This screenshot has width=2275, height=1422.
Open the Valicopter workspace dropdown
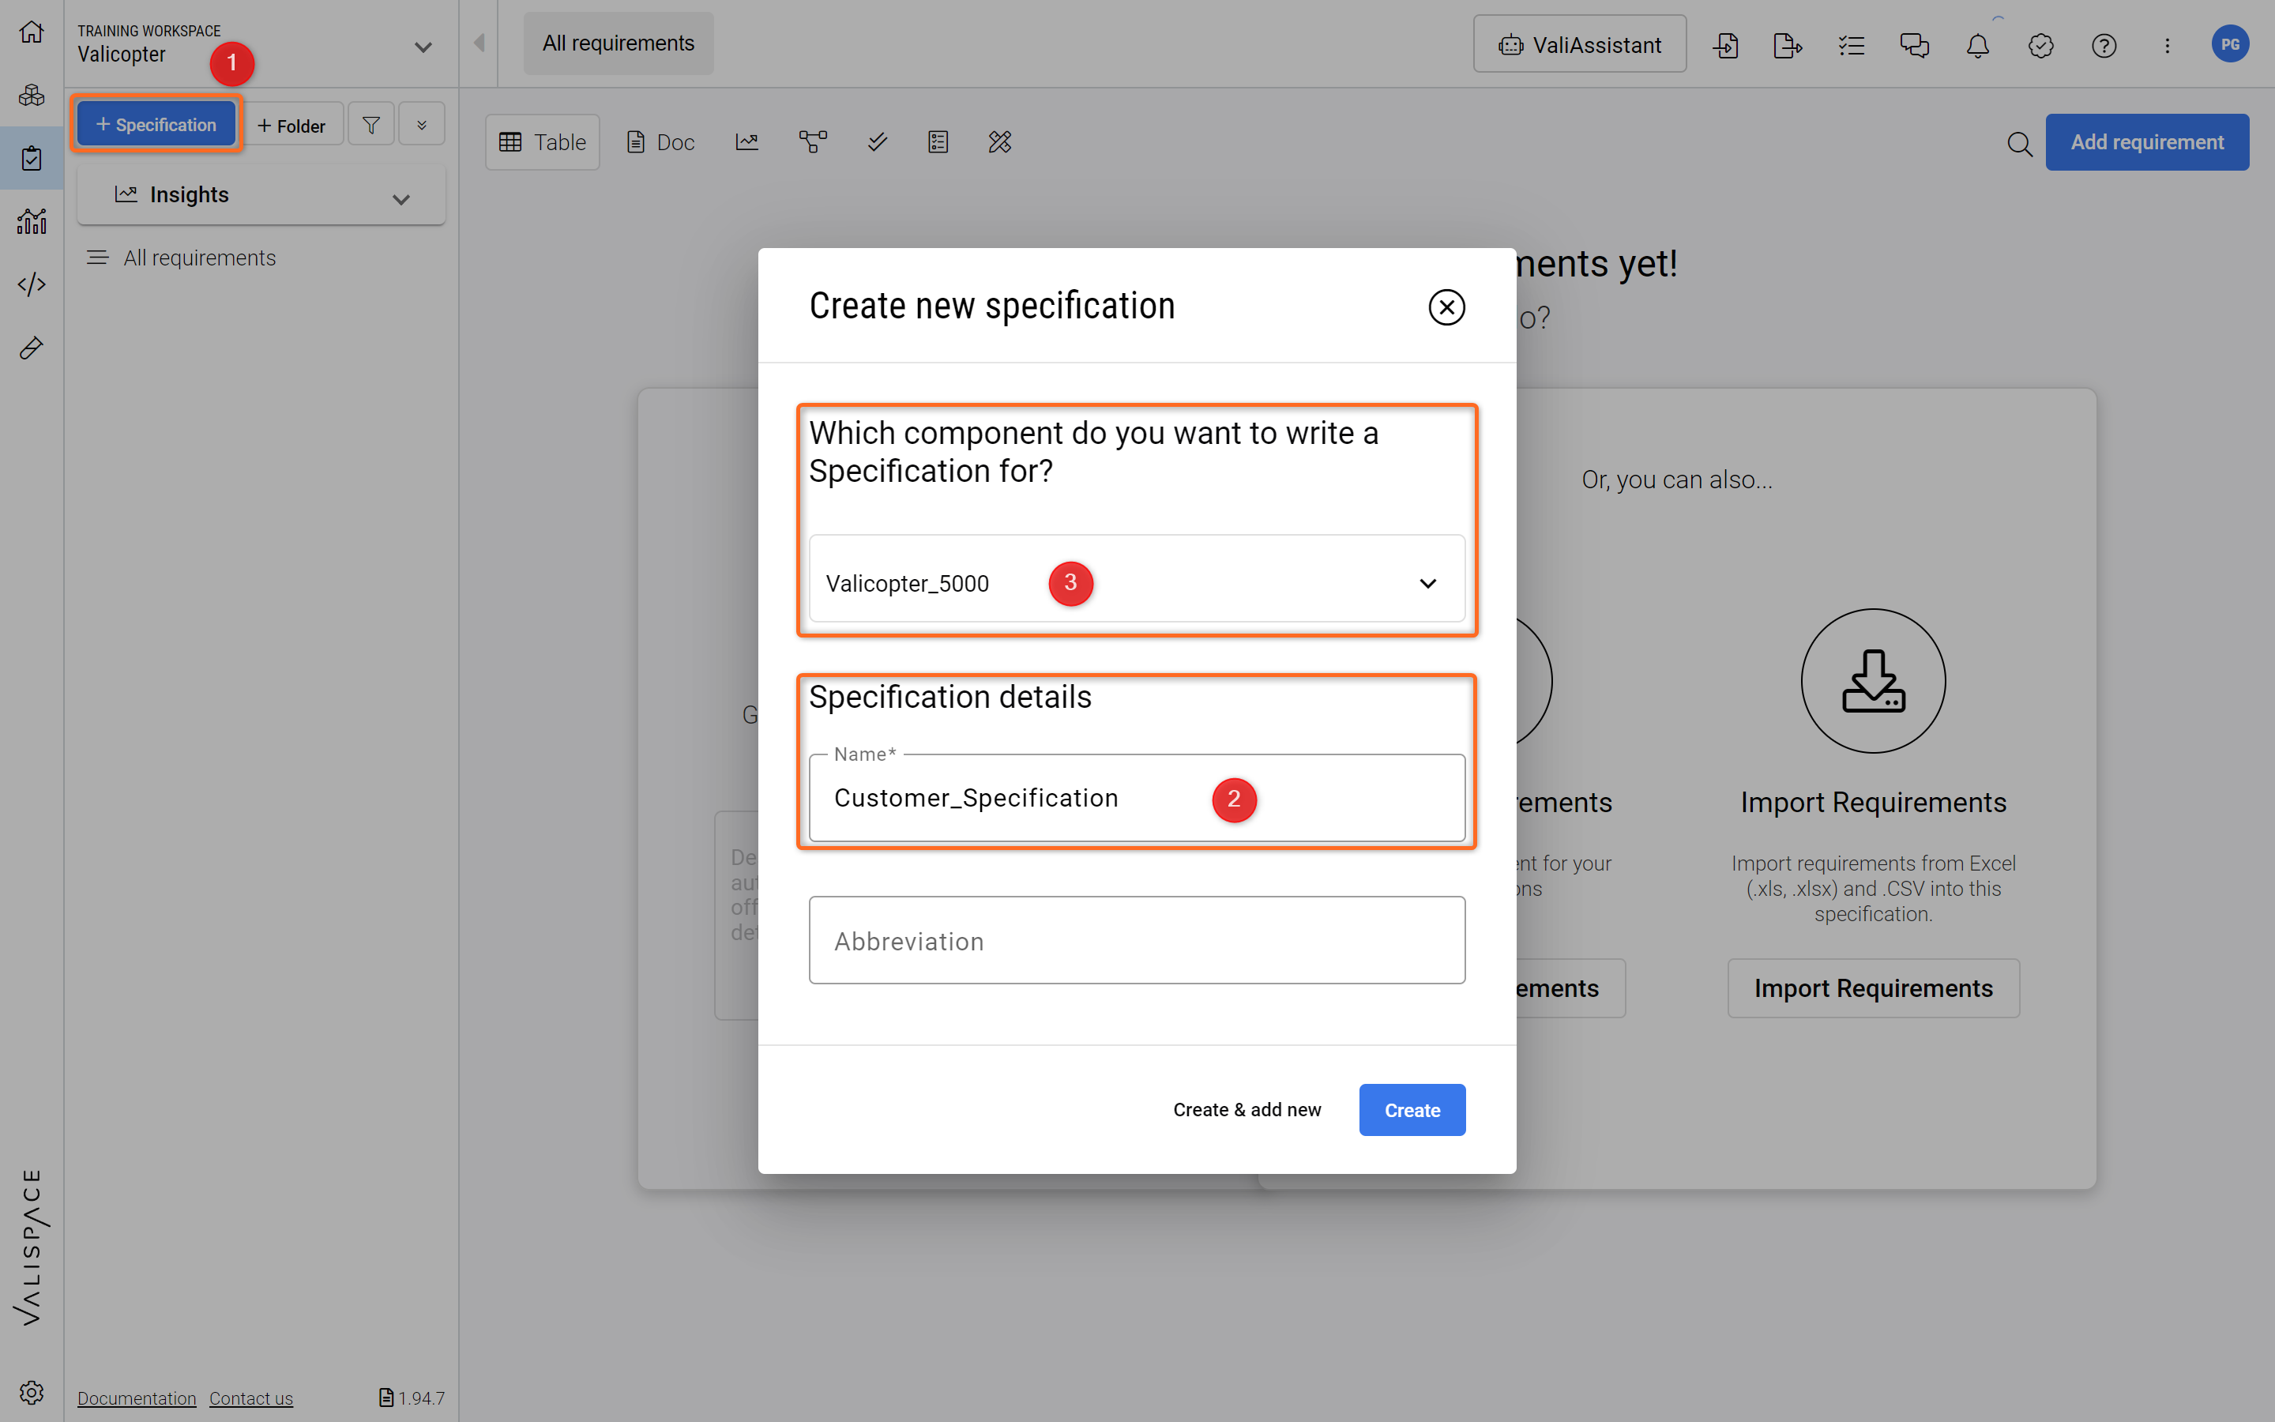[x=423, y=46]
